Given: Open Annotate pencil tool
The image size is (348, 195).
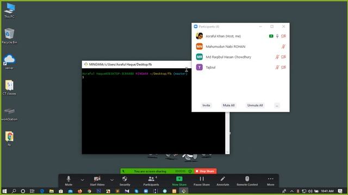Looking at the screenshot, I should click(223, 180).
